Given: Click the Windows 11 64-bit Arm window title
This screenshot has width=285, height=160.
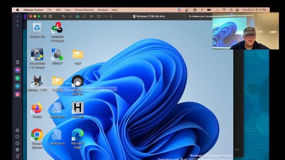Looking at the screenshot, I should coord(151,16).
